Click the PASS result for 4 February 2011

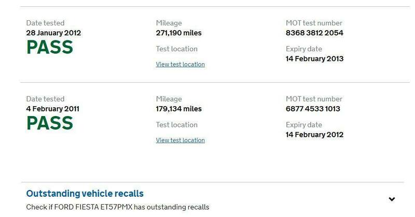click(x=50, y=123)
